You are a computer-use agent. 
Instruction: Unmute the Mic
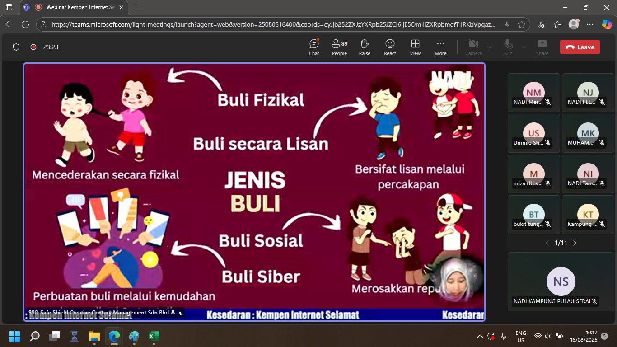[x=508, y=47]
